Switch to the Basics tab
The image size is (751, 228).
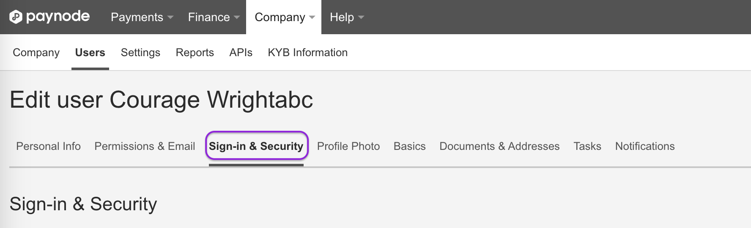[409, 146]
